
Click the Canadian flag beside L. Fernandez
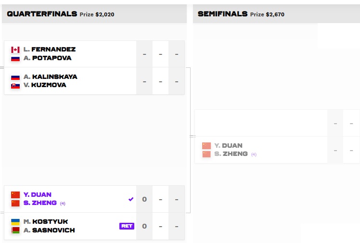point(15,50)
